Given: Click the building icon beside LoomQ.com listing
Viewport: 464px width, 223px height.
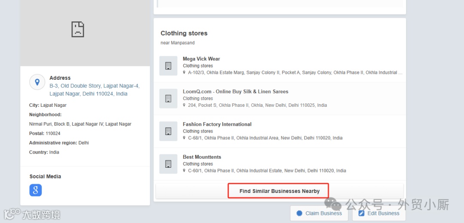Looking at the screenshot, I should (168, 98).
